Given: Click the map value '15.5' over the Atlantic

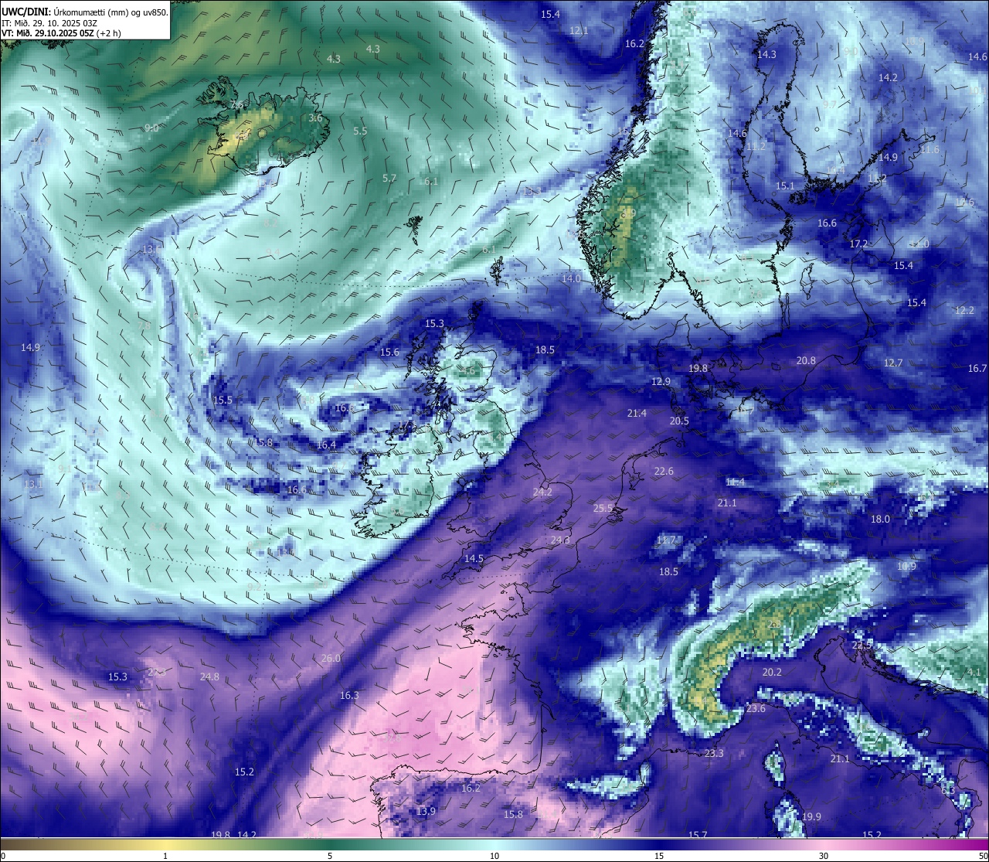Looking at the screenshot, I should pos(223,400).
